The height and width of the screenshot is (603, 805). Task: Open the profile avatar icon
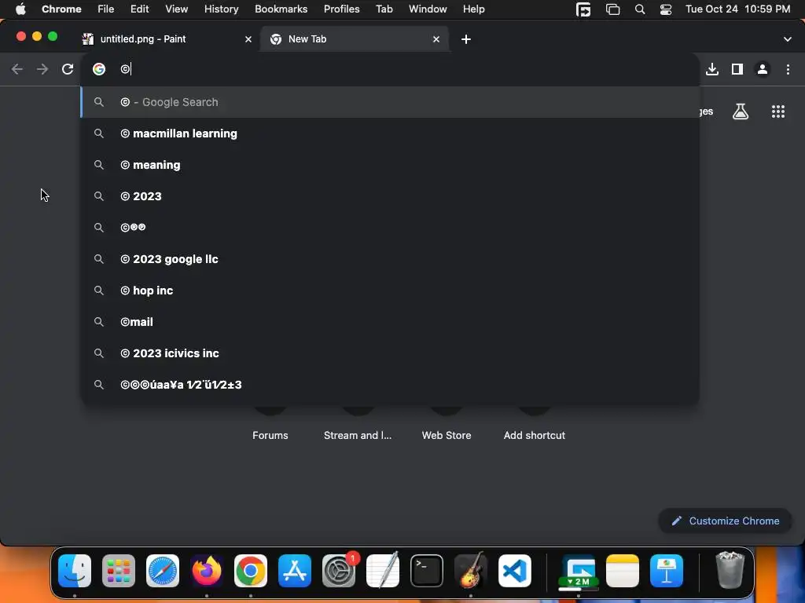click(x=763, y=69)
